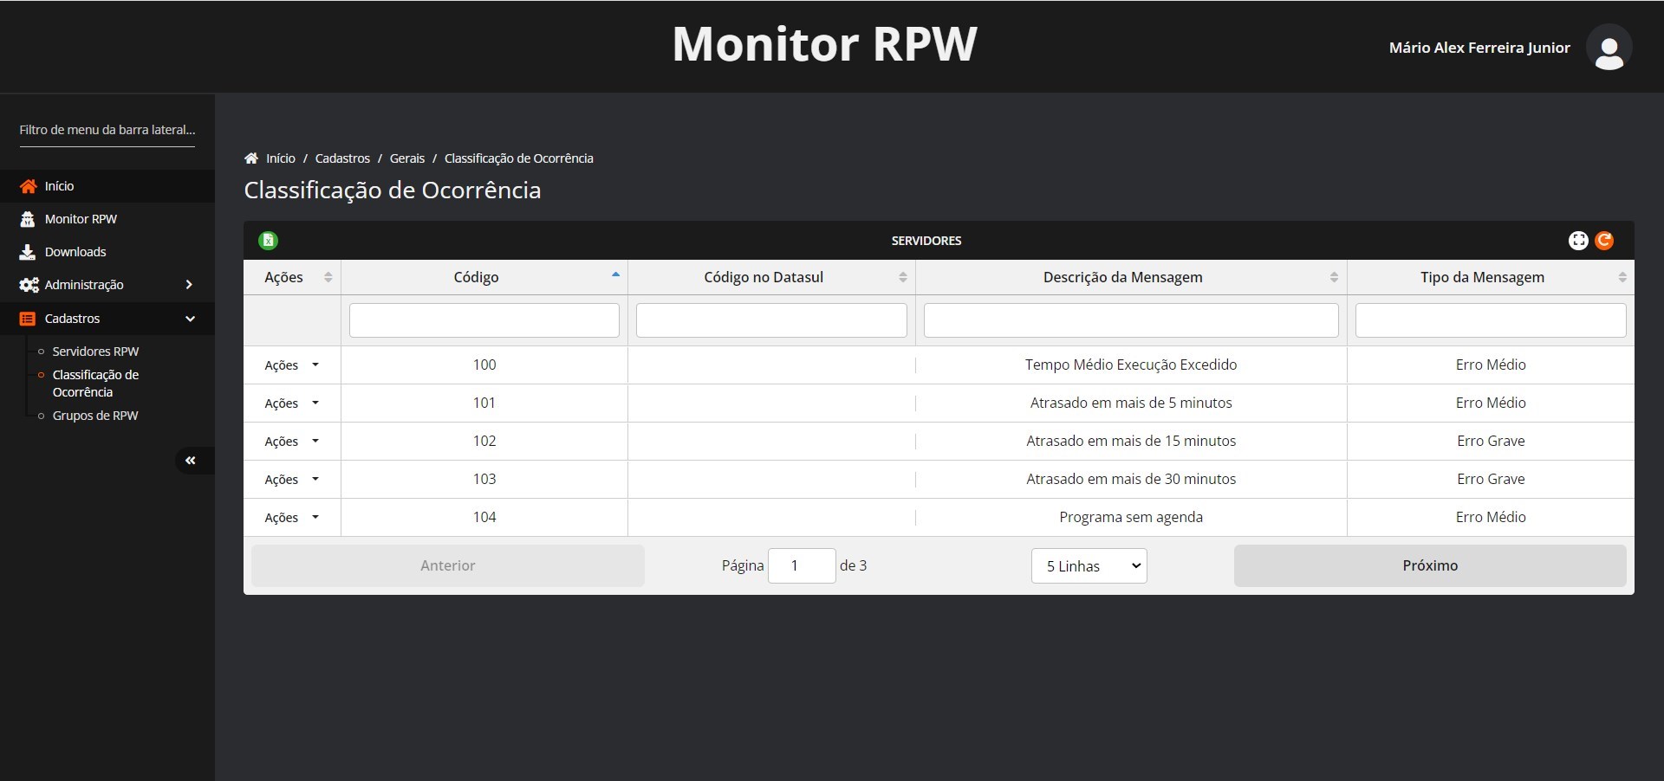Click the home icon in breadcrumb
The height and width of the screenshot is (781, 1664).
point(251,158)
